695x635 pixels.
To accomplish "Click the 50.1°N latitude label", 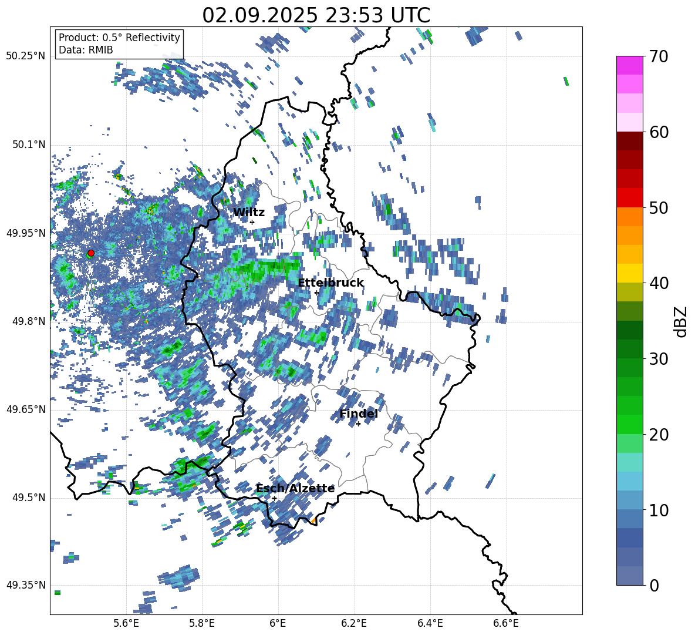I will point(28,145).
